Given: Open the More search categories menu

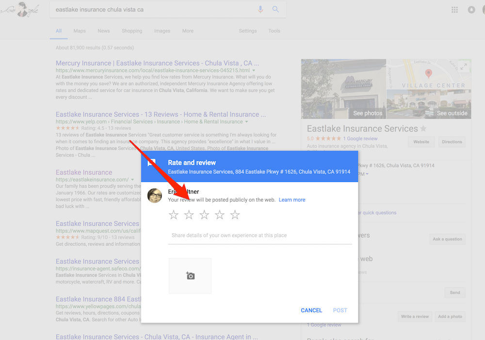Looking at the screenshot, I should [188, 31].
